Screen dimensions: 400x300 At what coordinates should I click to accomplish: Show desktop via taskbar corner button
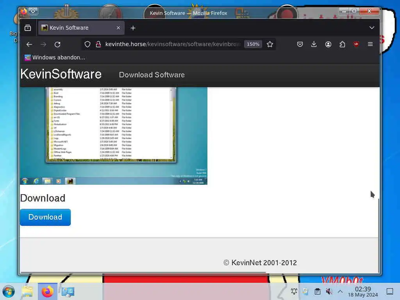(x=390, y=291)
